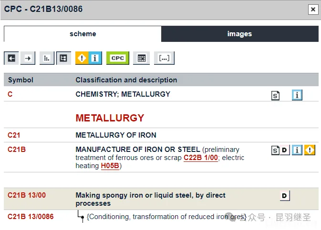The width and height of the screenshot is (321, 230).
Task: Click the S icon in row C
Action: (x=276, y=95)
